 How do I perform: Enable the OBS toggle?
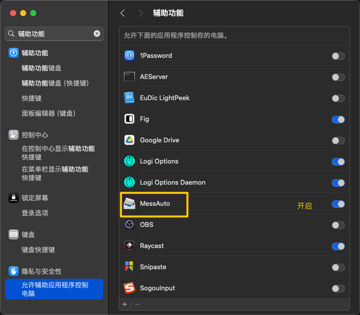click(x=338, y=225)
